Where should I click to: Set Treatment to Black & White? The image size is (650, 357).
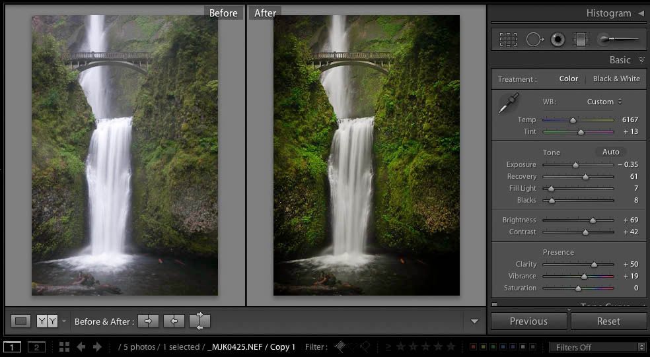pyautogui.click(x=616, y=79)
